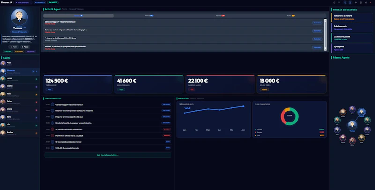The width and height of the screenshot is (375, 190).
Task: Click the 41 600 € Entrées mois card
Action: 149,84
